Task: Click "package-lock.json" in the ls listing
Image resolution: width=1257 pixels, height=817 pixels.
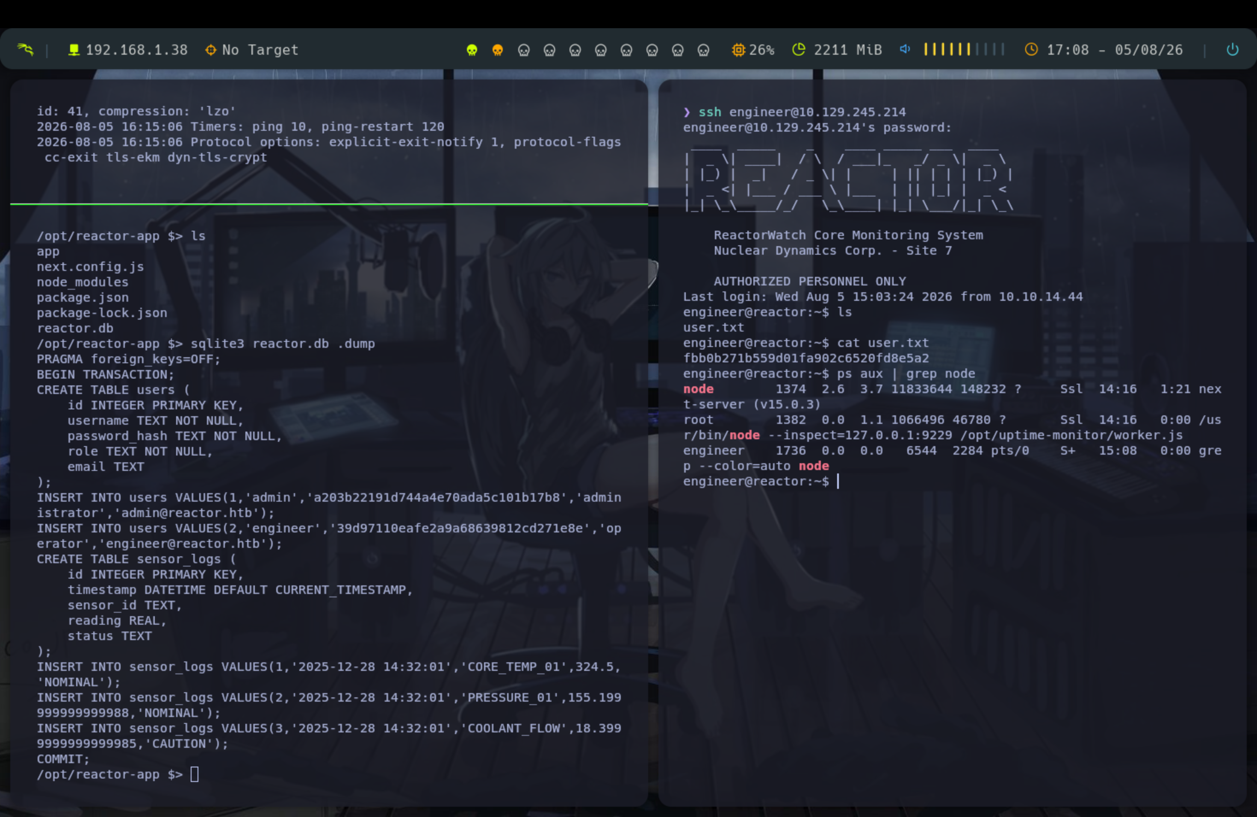Action: tap(102, 313)
